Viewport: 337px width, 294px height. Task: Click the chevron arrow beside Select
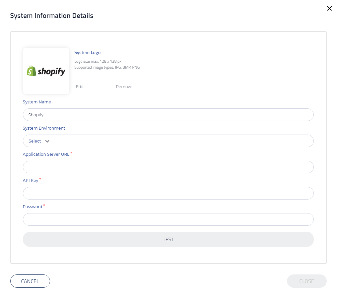(x=47, y=141)
